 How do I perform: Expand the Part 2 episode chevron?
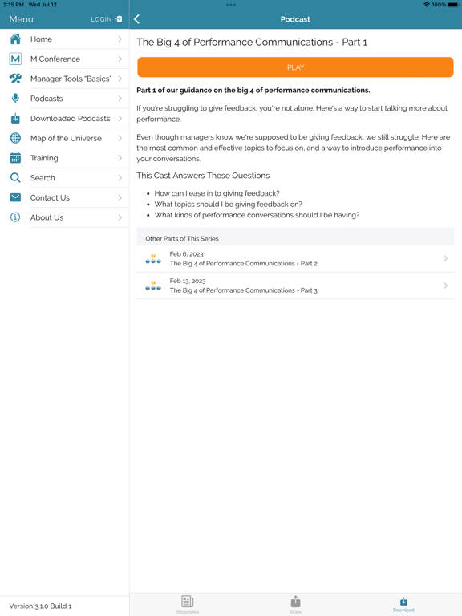pyautogui.click(x=445, y=258)
